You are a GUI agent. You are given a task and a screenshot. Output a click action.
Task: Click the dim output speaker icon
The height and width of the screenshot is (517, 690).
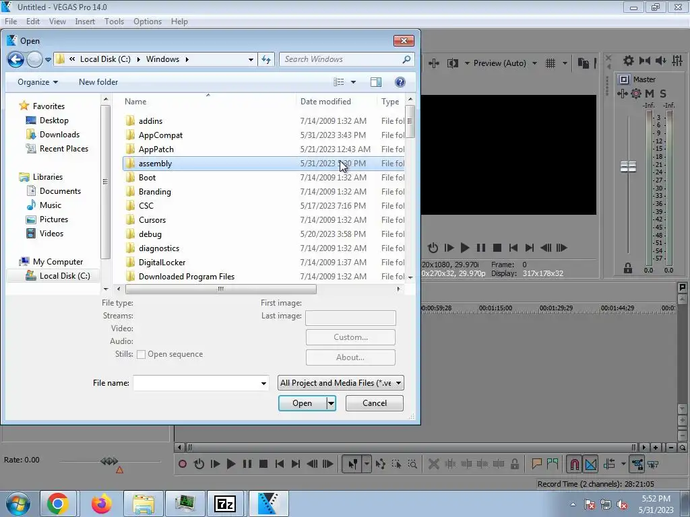tap(661, 61)
